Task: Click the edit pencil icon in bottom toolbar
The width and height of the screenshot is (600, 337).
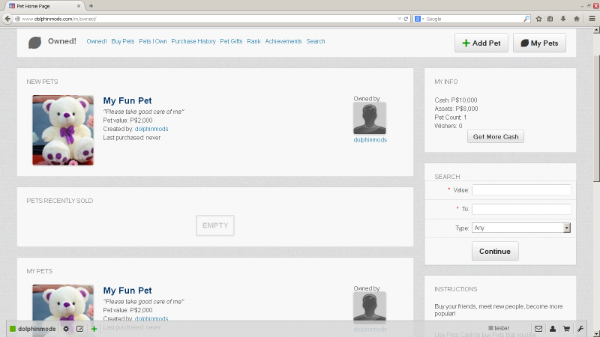Action: (80, 329)
